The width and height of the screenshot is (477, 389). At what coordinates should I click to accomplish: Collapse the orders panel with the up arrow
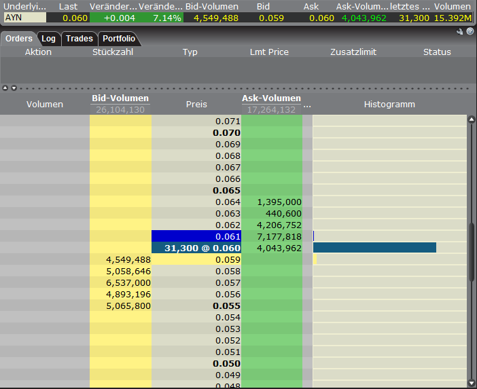pyautogui.click(x=5, y=88)
